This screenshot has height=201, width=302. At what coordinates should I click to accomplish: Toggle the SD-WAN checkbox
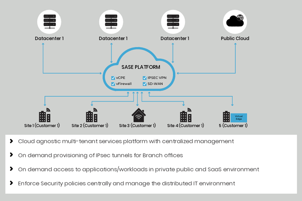tap(145, 84)
